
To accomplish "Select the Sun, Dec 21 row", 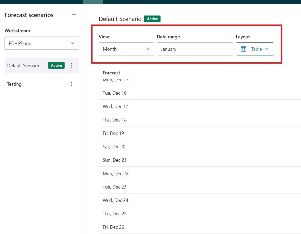I will coord(200,160).
